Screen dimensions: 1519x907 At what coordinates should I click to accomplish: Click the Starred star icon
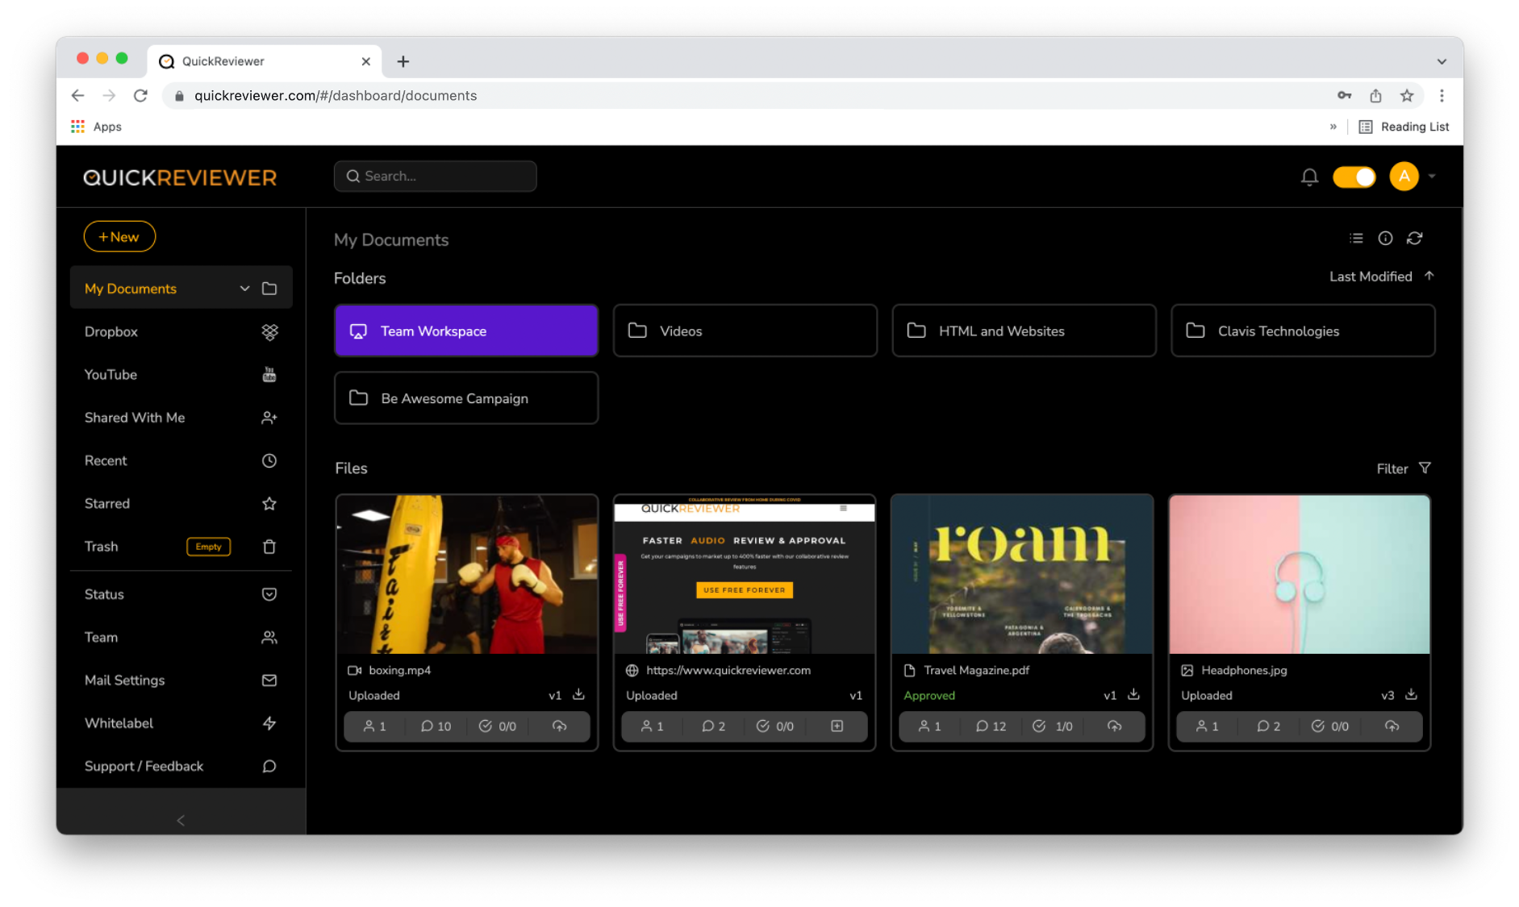269,504
